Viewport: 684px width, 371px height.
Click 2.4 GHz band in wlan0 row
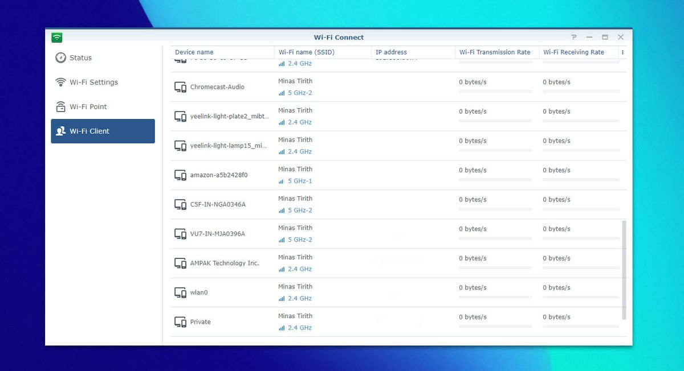[x=300, y=299]
